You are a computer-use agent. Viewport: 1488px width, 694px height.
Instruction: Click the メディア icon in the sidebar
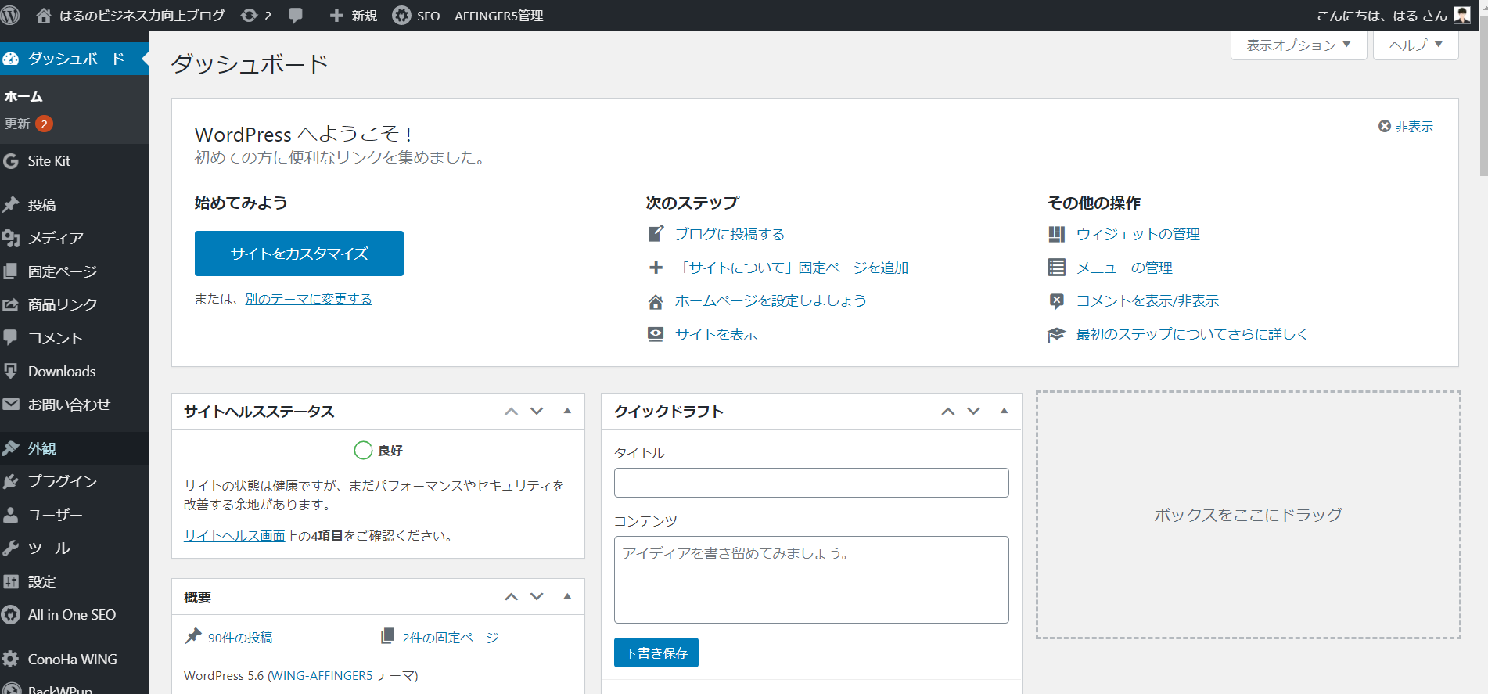(x=11, y=238)
